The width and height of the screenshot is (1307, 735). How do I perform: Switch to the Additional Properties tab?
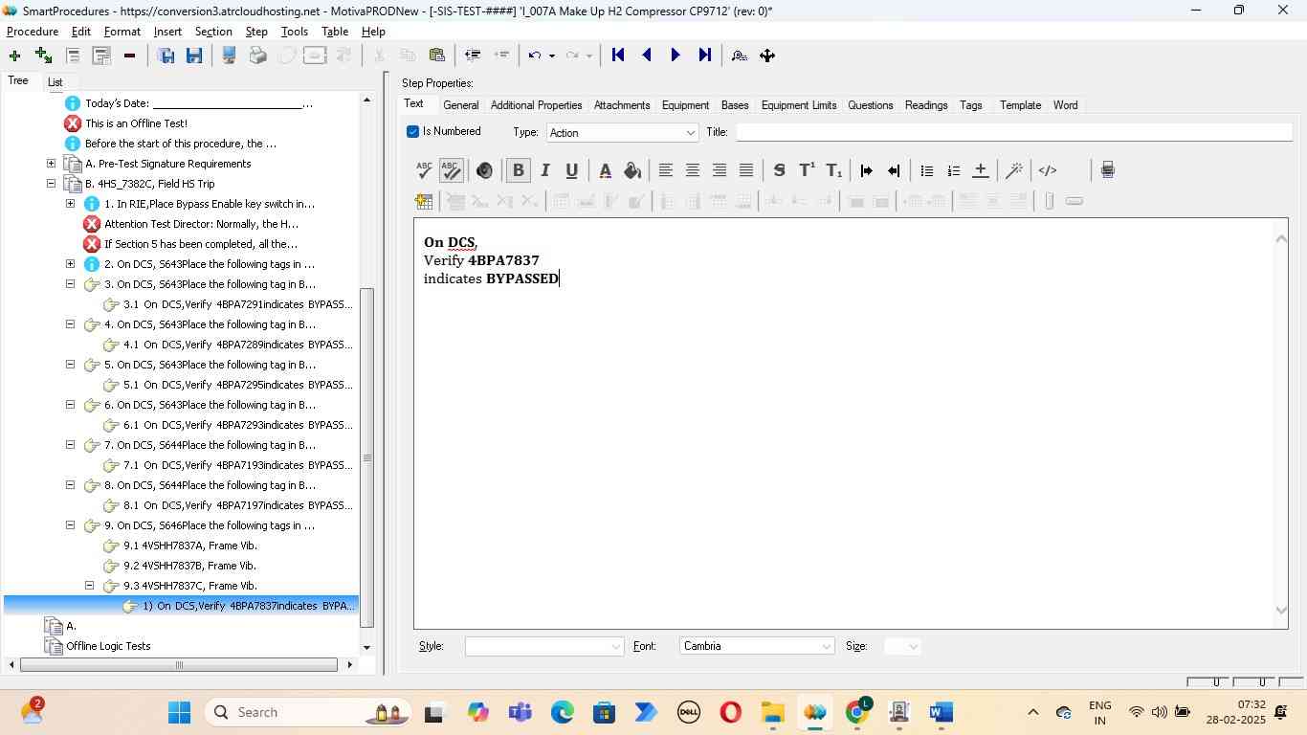[536, 105]
